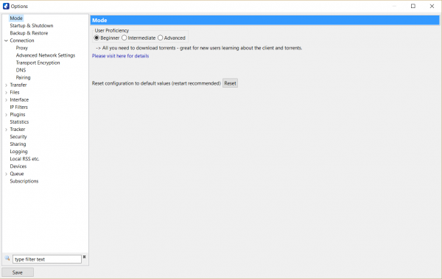Click the Reset configuration button

[230, 83]
